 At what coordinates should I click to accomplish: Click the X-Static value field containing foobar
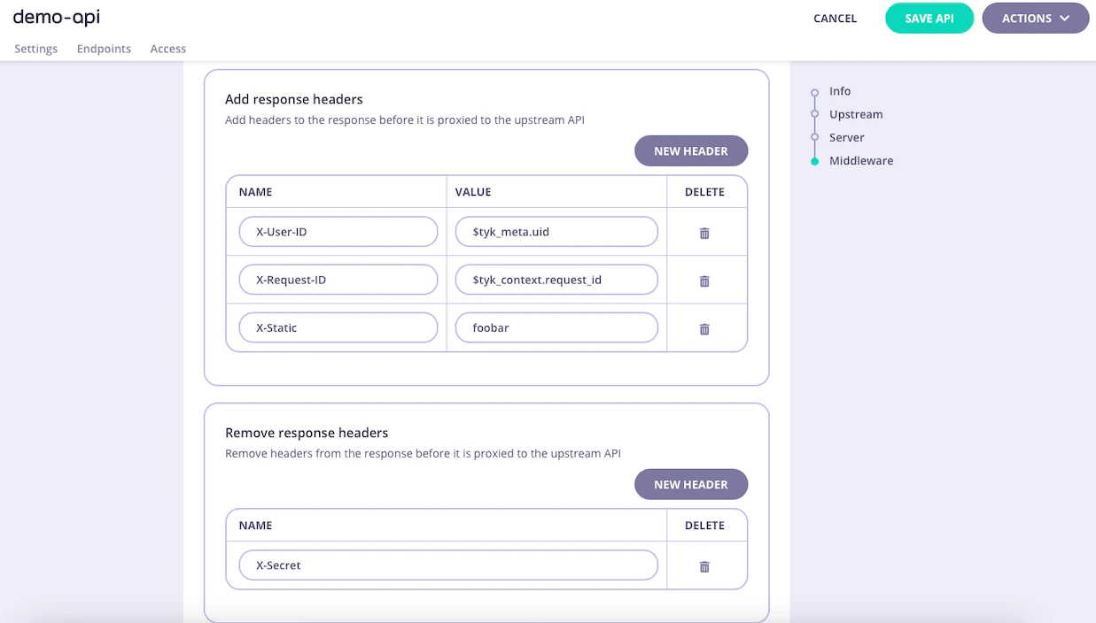[x=556, y=327]
